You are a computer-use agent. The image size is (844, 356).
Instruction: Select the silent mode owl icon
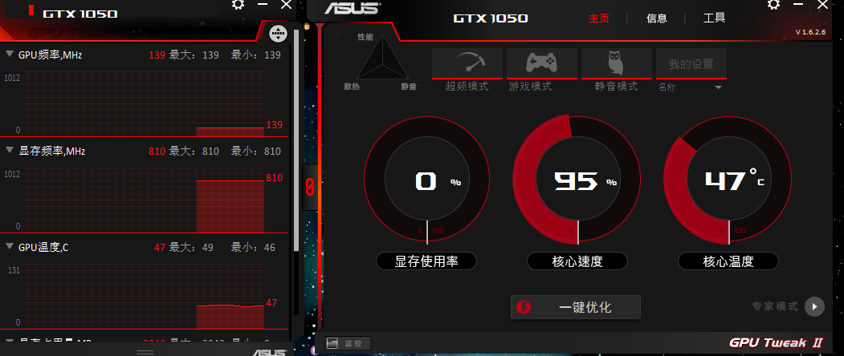coord(616,63)
